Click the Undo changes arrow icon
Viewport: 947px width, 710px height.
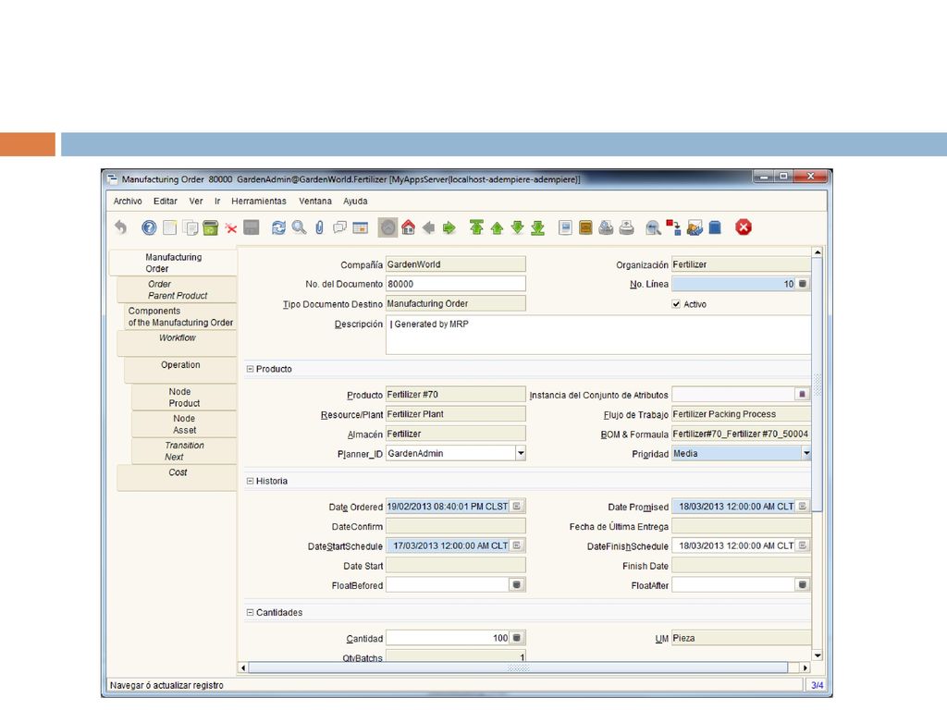coord(121,227)
